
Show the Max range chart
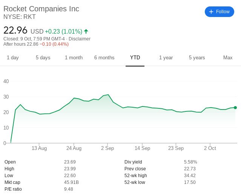[228, 57]
